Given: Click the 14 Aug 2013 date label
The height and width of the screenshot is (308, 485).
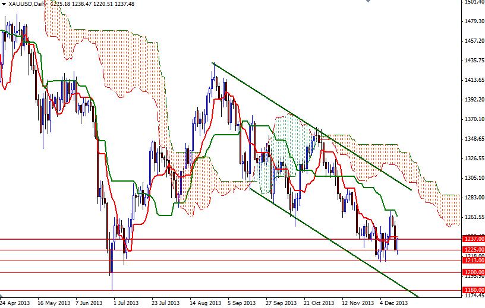Looking at the screenshot, I should click(206, 303).
